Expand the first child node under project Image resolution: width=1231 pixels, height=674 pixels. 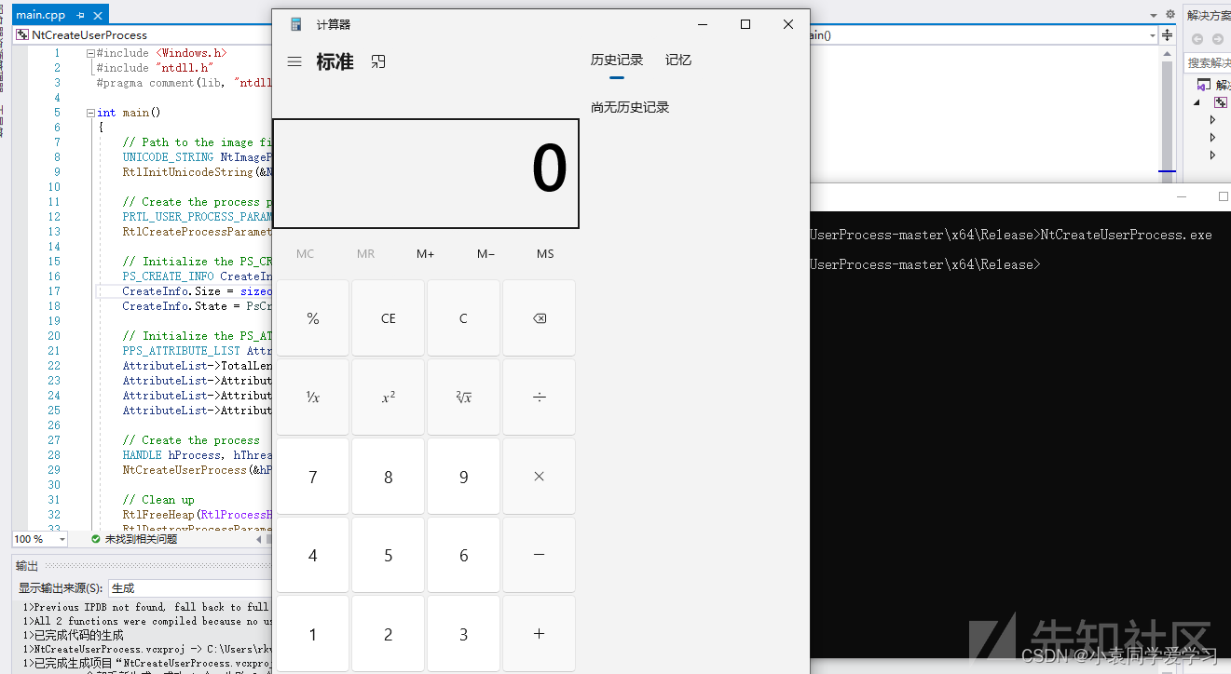coord(1212,120)
